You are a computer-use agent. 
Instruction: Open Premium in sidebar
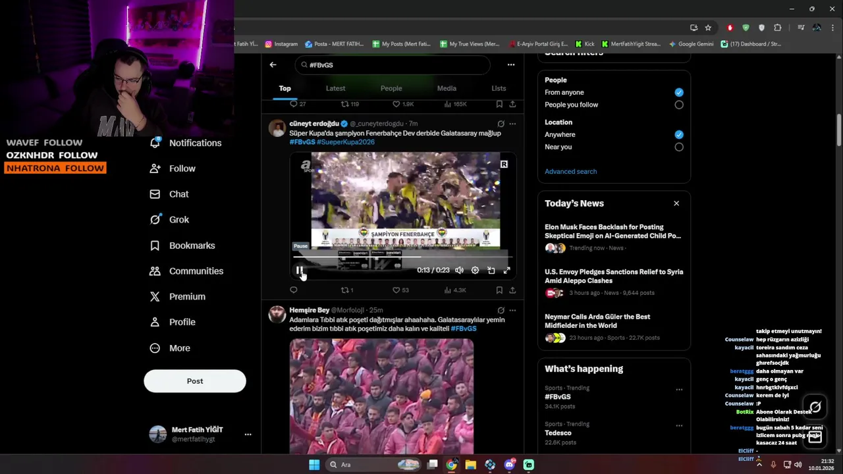[x=178, y=297]
